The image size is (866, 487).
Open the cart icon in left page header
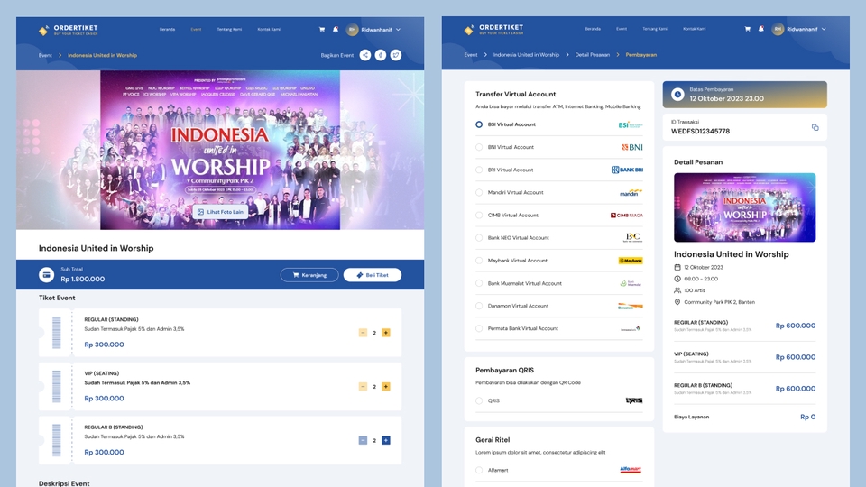click(x=322, y=29)
